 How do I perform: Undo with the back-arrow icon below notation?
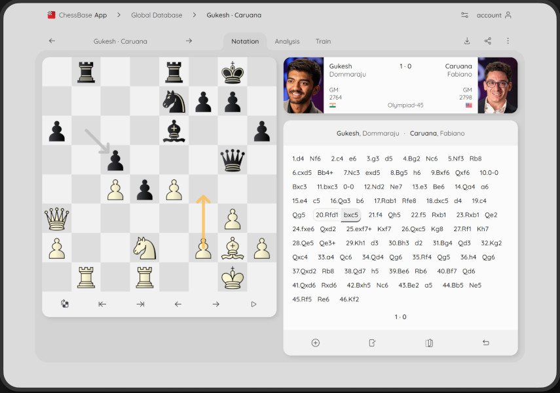click(485, 342)
